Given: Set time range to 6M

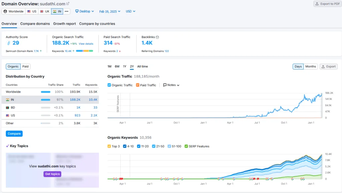Looking at the screenshot, I should coord(117,66).
